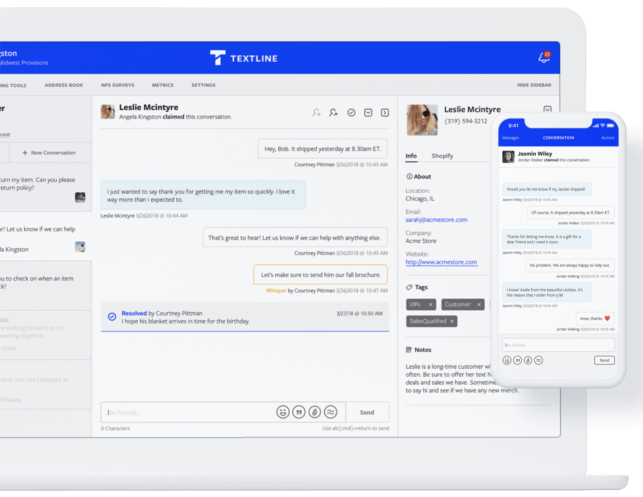The image size is (643, 497).
Task: Tap the quote shortcut icon on phone
Action: pos(518,360)
